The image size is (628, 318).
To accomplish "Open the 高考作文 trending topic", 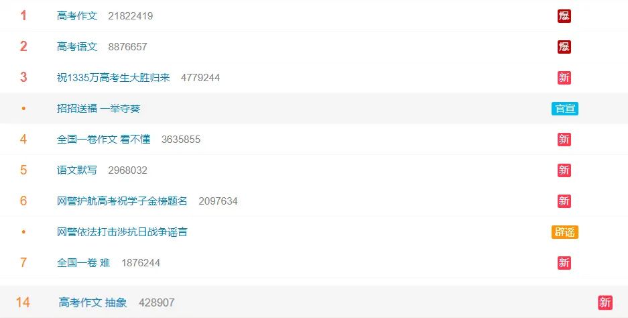I will pos(77,16).
